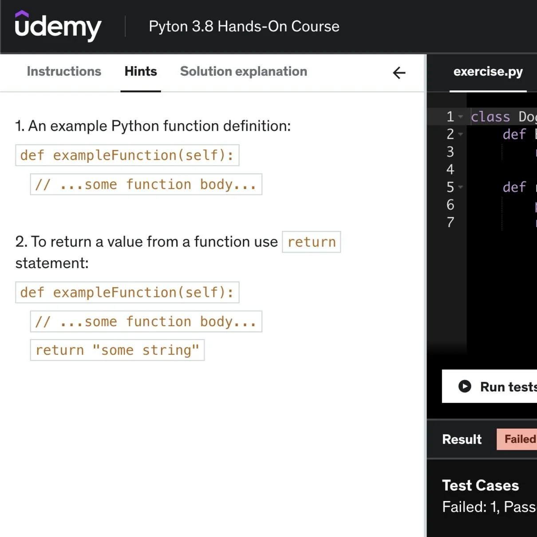Click the Failed result badge
Screen dimensions: 537x537
517,439
